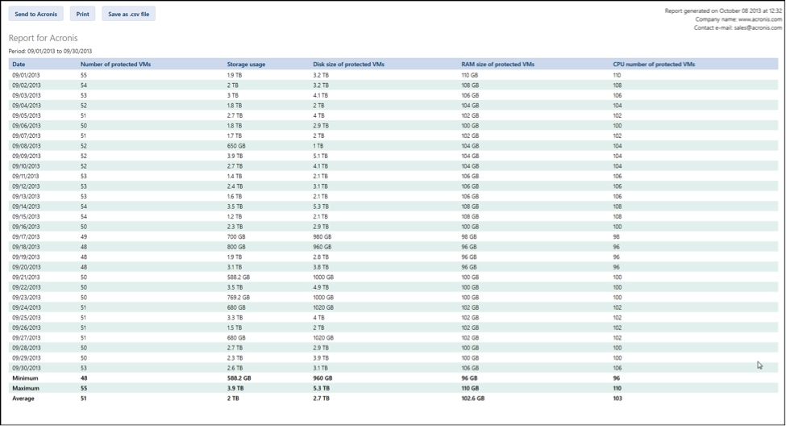Select the Maximum summary row label

coord(26,388)
